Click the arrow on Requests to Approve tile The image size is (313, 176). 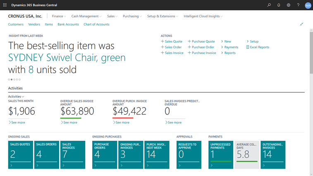(180, 165)
